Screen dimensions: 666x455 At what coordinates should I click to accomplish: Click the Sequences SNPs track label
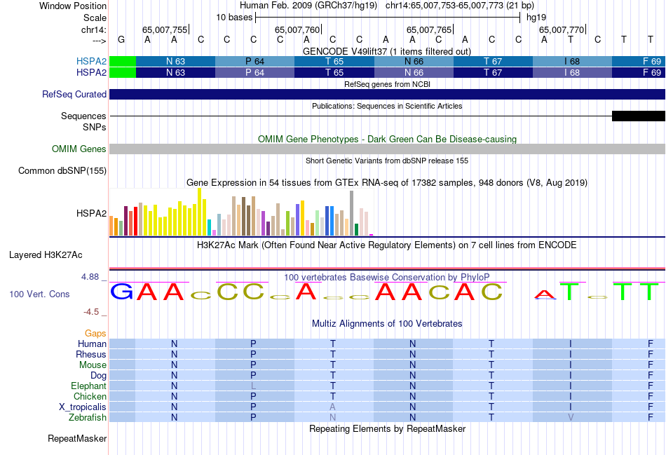pyautogui.click(x=83, y=121)
